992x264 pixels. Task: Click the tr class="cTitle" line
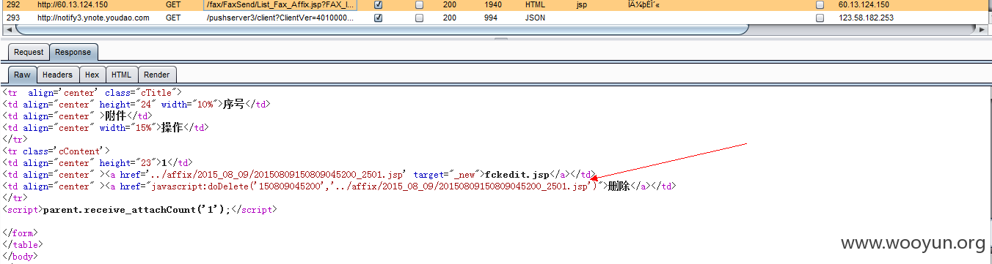click(x=92, y=93)
